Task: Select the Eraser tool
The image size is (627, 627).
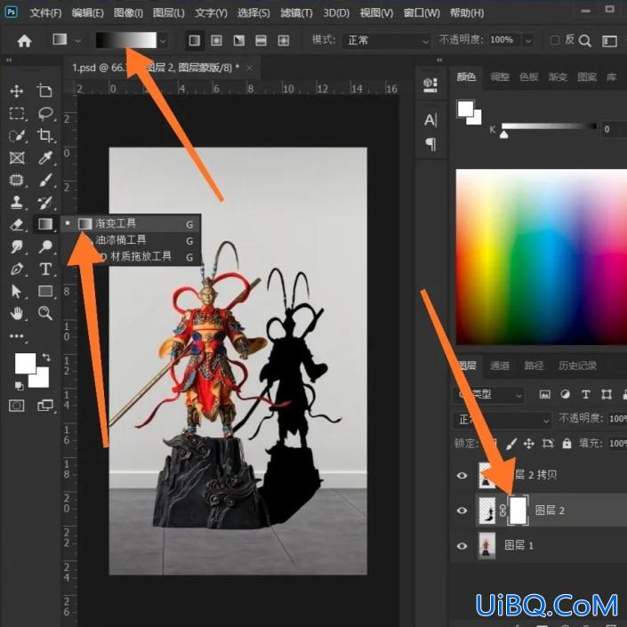Action: pyautogui.click(x=16, y=224)
